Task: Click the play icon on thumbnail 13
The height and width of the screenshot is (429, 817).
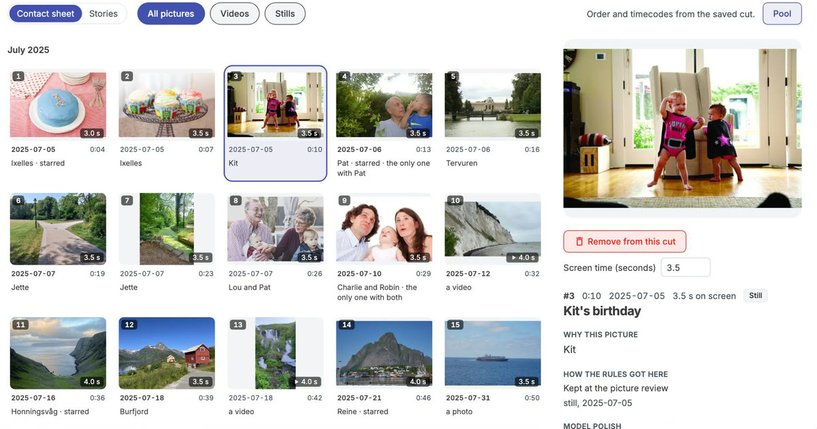Action: pos(296,381)
